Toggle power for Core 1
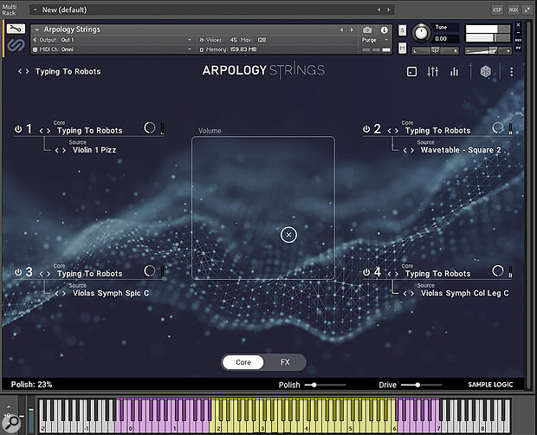 tap(18, 129)
